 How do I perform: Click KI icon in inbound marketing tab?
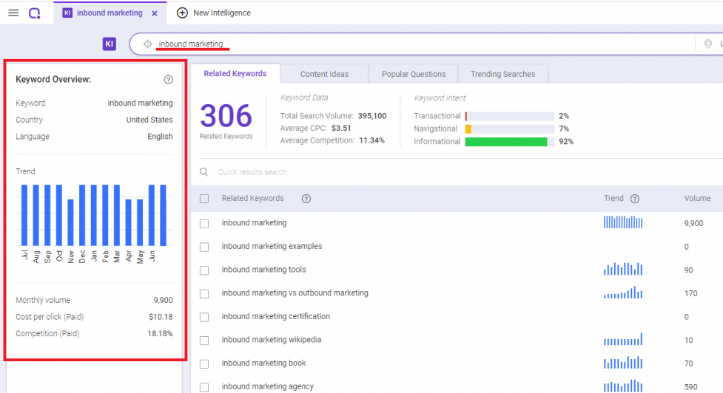[67, 13]
